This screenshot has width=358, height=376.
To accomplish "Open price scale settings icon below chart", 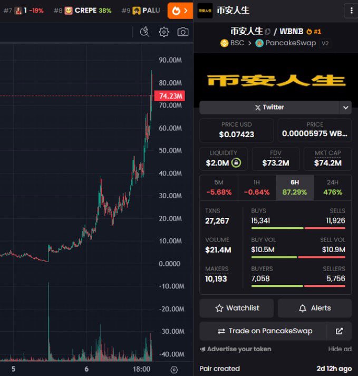I will click(174, 370).
